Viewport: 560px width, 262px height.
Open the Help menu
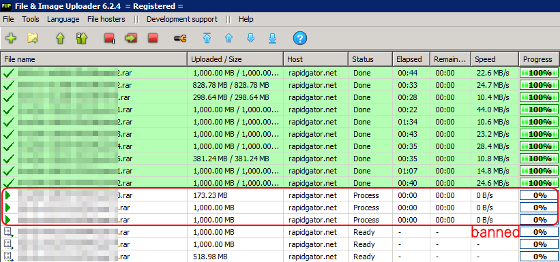click(x=246, y=19)
